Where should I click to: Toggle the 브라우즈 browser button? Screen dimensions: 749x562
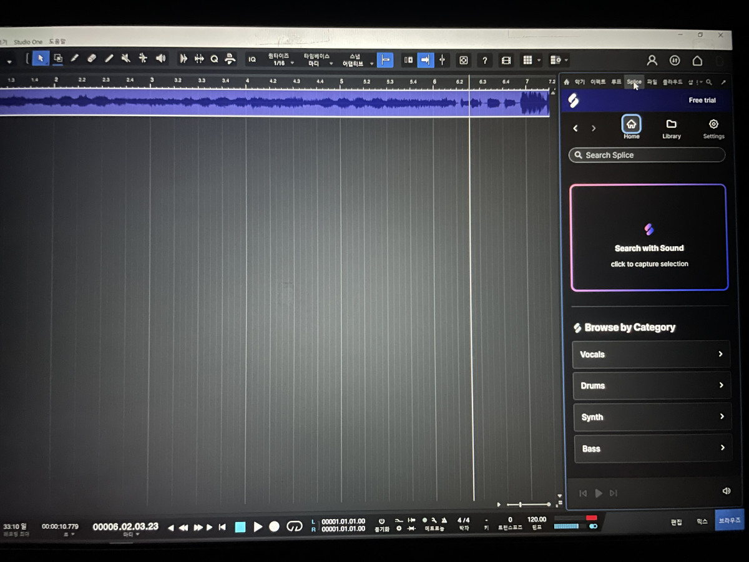[729, 520]
